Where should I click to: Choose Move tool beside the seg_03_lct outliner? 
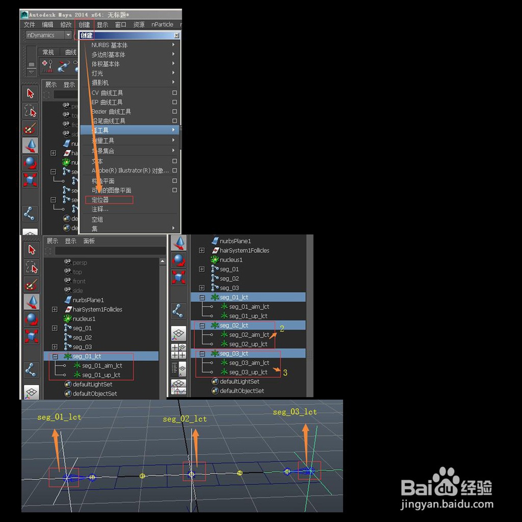tap(179, 243)
